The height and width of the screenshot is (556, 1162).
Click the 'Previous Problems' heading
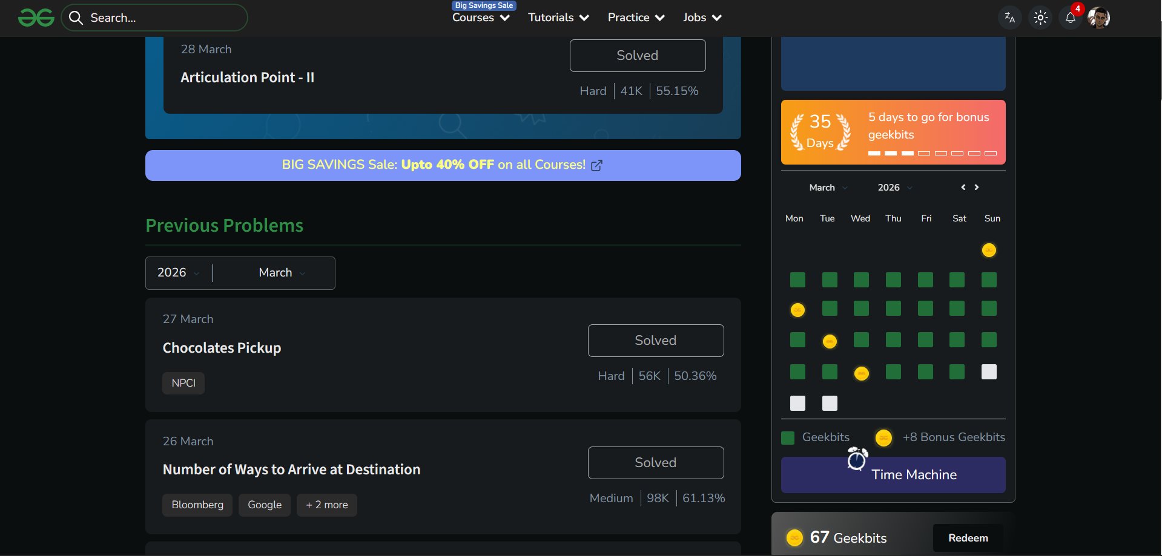tap(225, 225)
